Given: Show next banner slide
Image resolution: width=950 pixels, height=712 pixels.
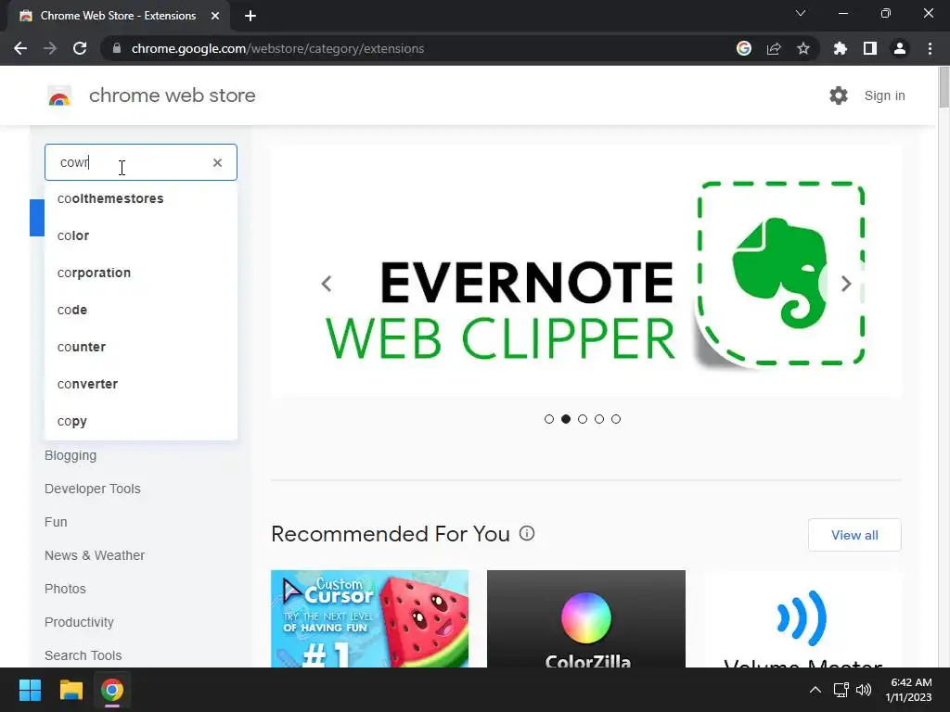Looking at the screenshot, I should (846, 284).
